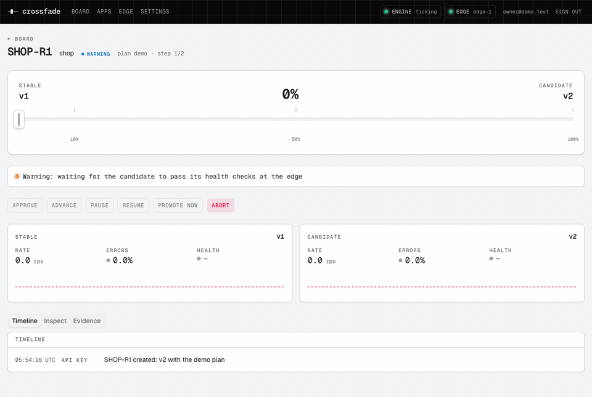This screenshot has height=397, width=592.
Task: Open the BOARD nav menu
Action: (x=80, y=12)
